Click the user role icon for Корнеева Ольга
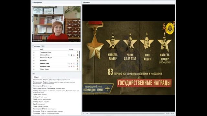The height and width of the screenshot is (116, 207). click(x=78, y=66)
